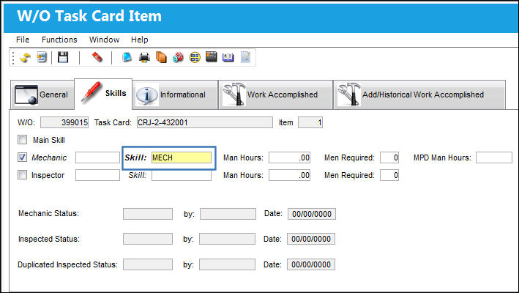Click the hammer icon on Work Accomplished tab
Screen dimensions: 519x293
234,94
